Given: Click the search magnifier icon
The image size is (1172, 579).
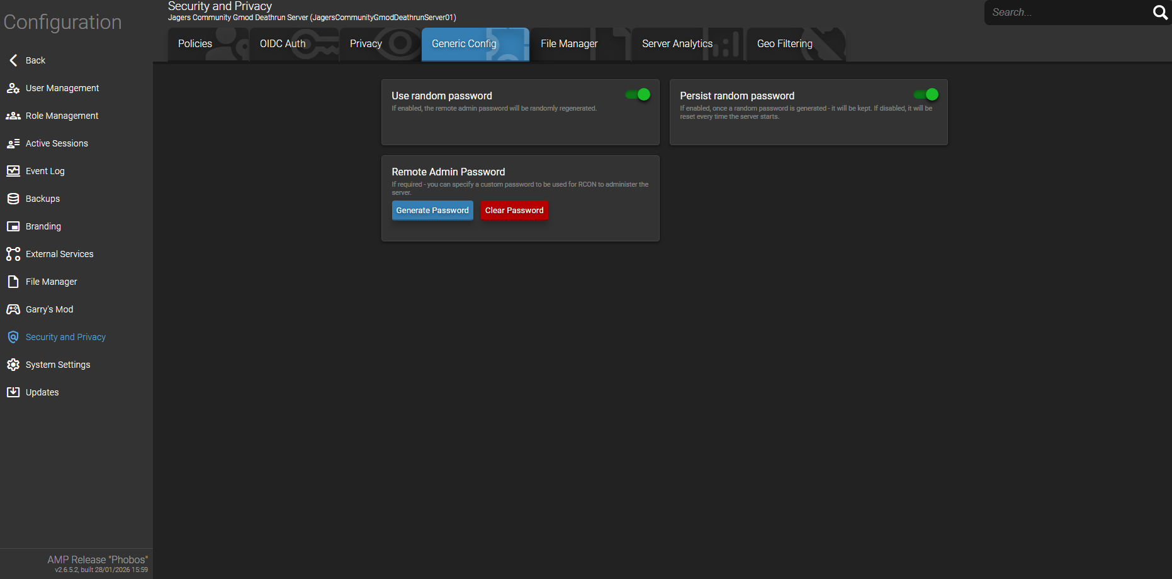Looking at the screenshot, I should click(1159, 13).
